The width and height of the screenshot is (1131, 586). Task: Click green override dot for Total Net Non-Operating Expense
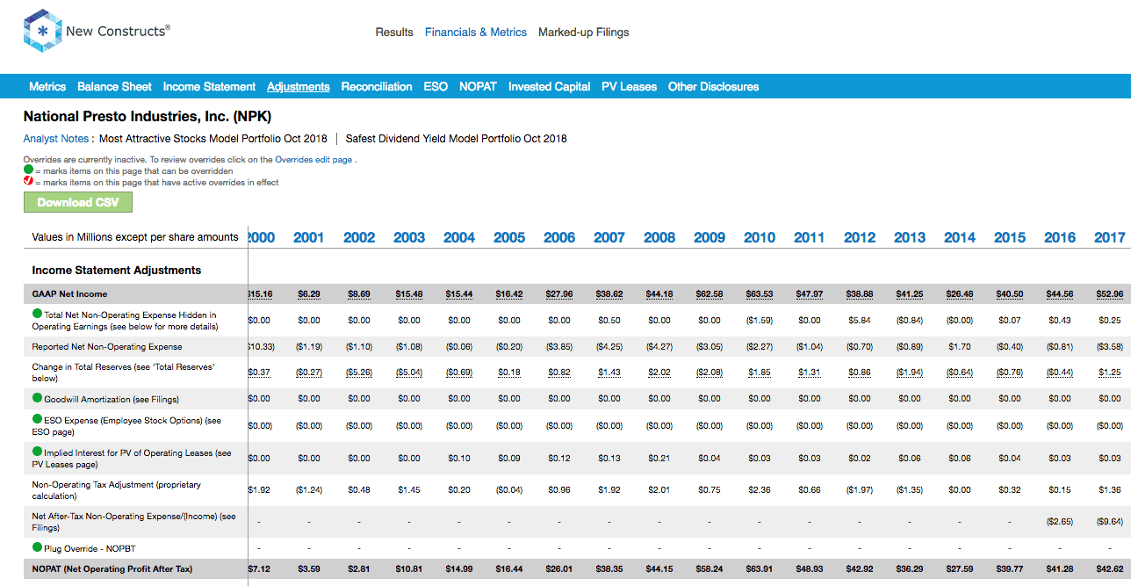pos(37,314)
